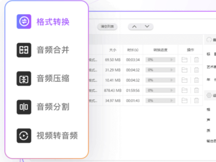Click the 格式转换 purple convert icon
Viewport: 216px width, 162px height.
24,21
